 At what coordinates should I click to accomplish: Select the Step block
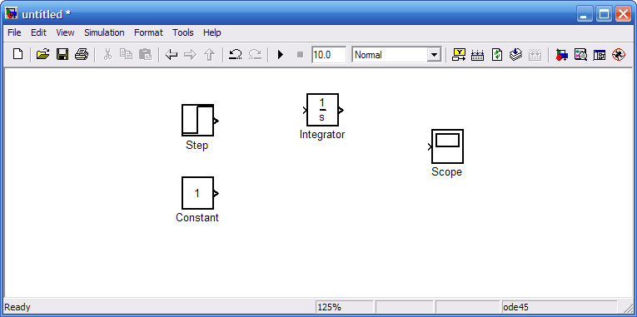197,120
